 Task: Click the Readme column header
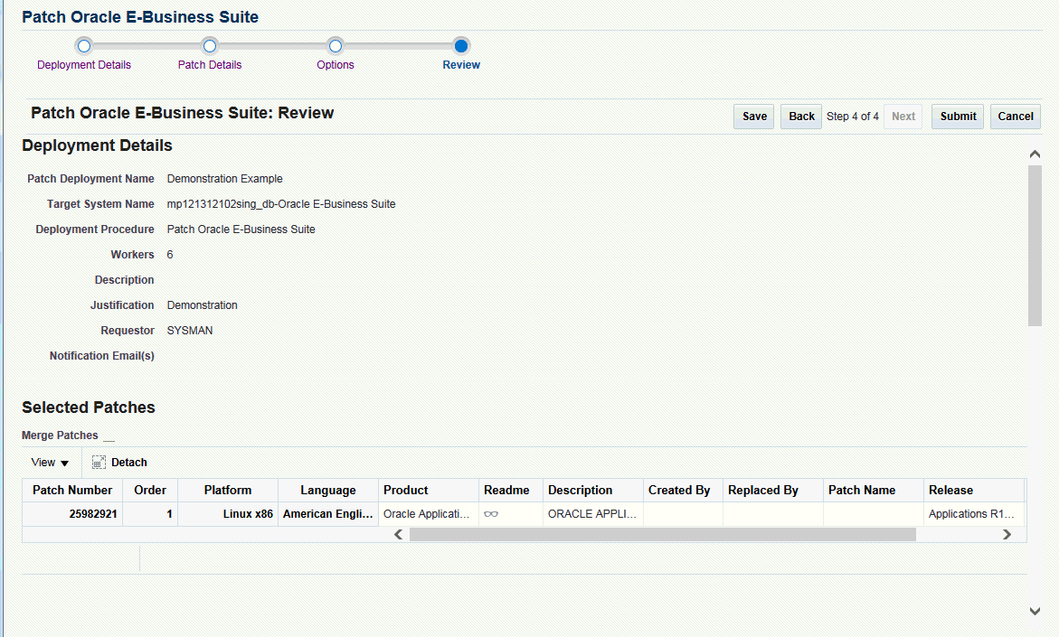(x=511, y=490)
